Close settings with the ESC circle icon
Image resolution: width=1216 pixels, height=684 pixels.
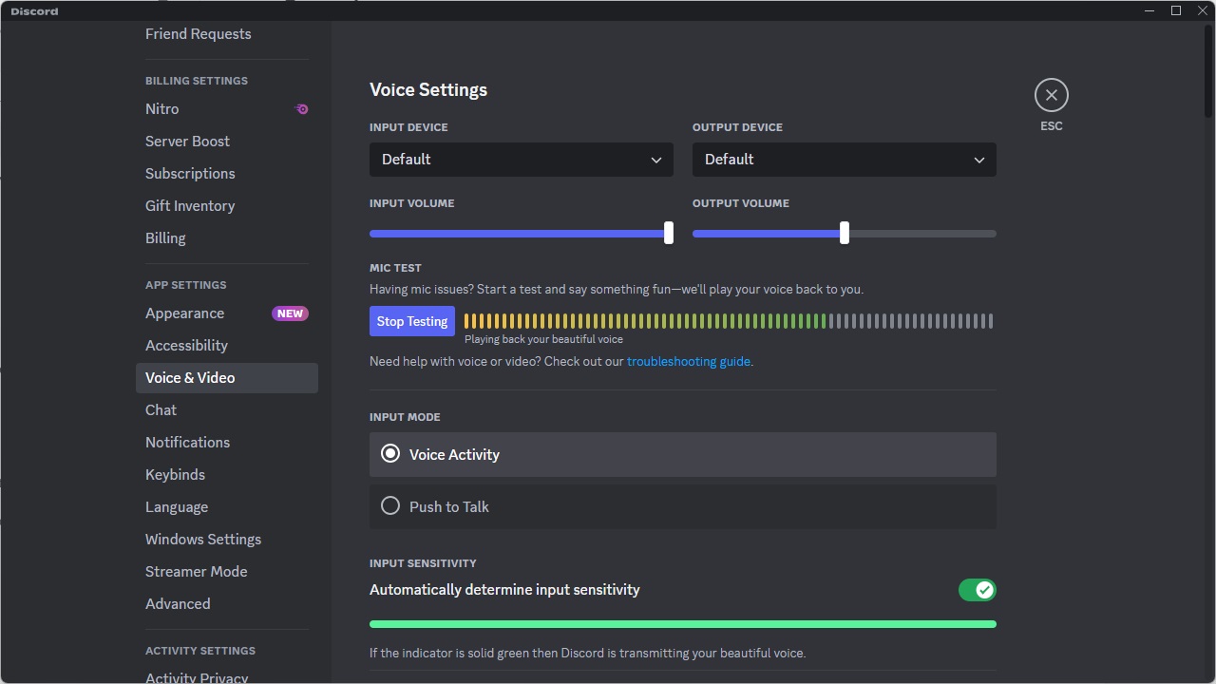pyautogui.click(x=1051, y=95)
